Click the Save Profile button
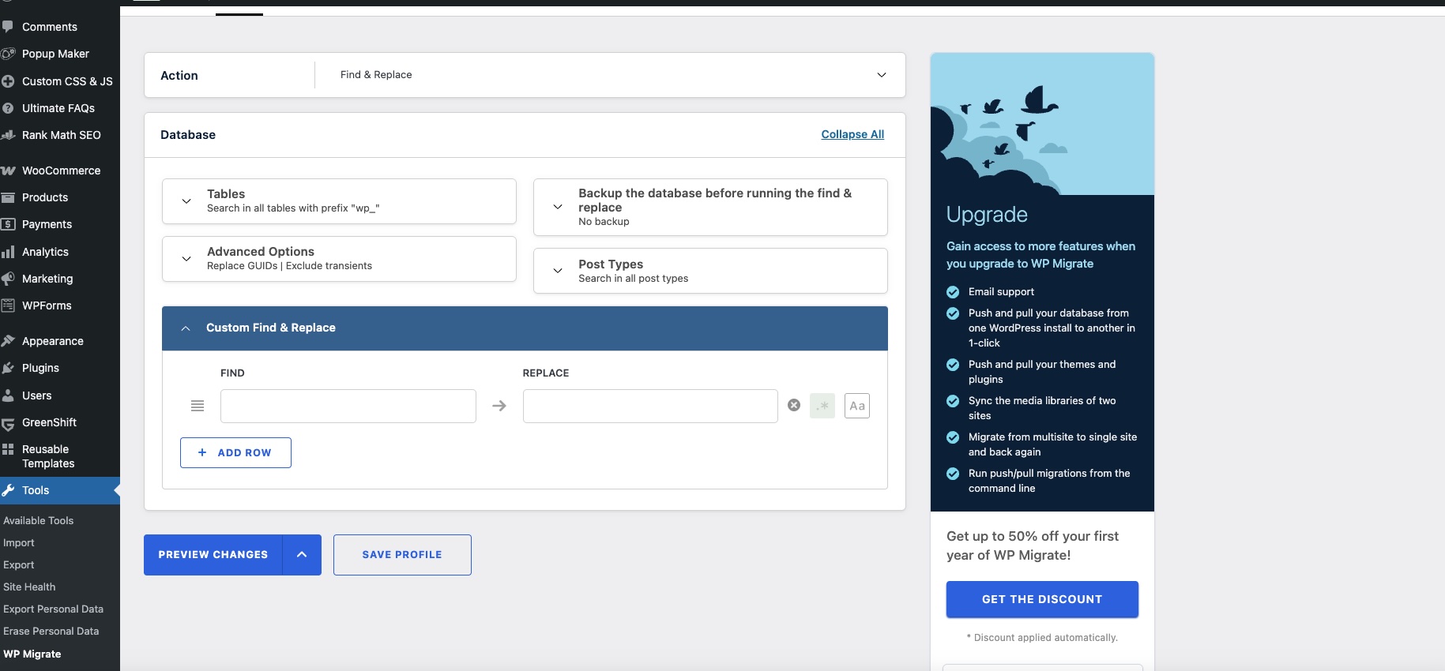Screen dimensions: 1445x671 click(402, 555)
